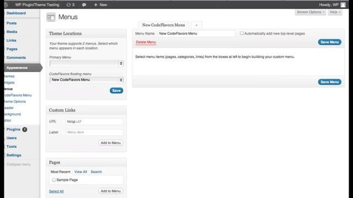The width and height of the screenshot is (353, 198).
Task: Open Tools in sidebar
Action: pyautogui.click(x=12, y=147)
